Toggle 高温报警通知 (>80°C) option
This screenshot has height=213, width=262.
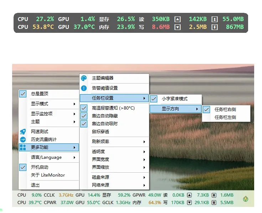point(114,108)
